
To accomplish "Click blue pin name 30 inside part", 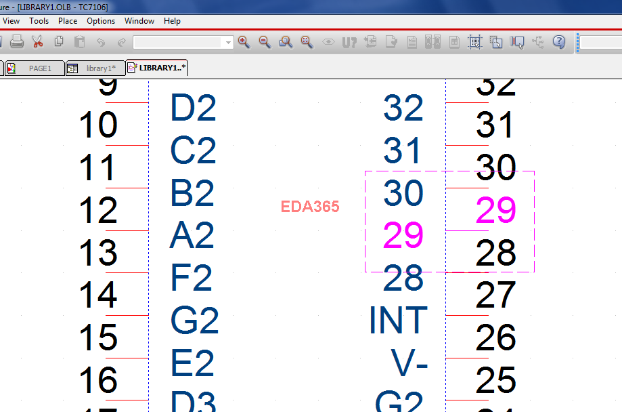I will [x=403, y=192].
